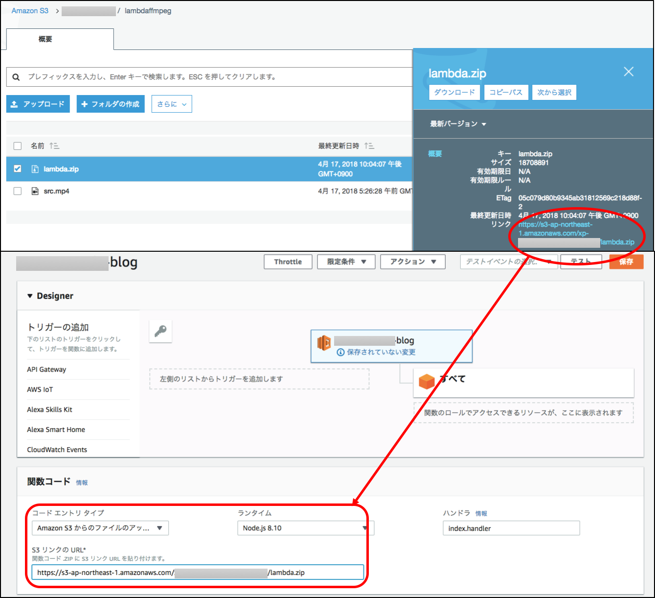This screenshot has width=655, height=598.
Task: Click the lambdaffmpeg breadcrumb text
Action: [x=148, y=11]
